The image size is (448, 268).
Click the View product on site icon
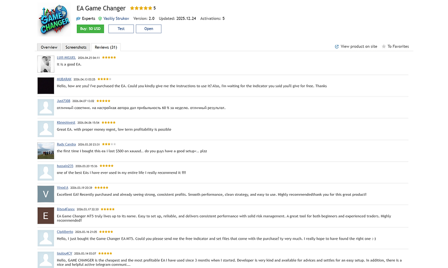pyautogui.click(x=336, y=47)
